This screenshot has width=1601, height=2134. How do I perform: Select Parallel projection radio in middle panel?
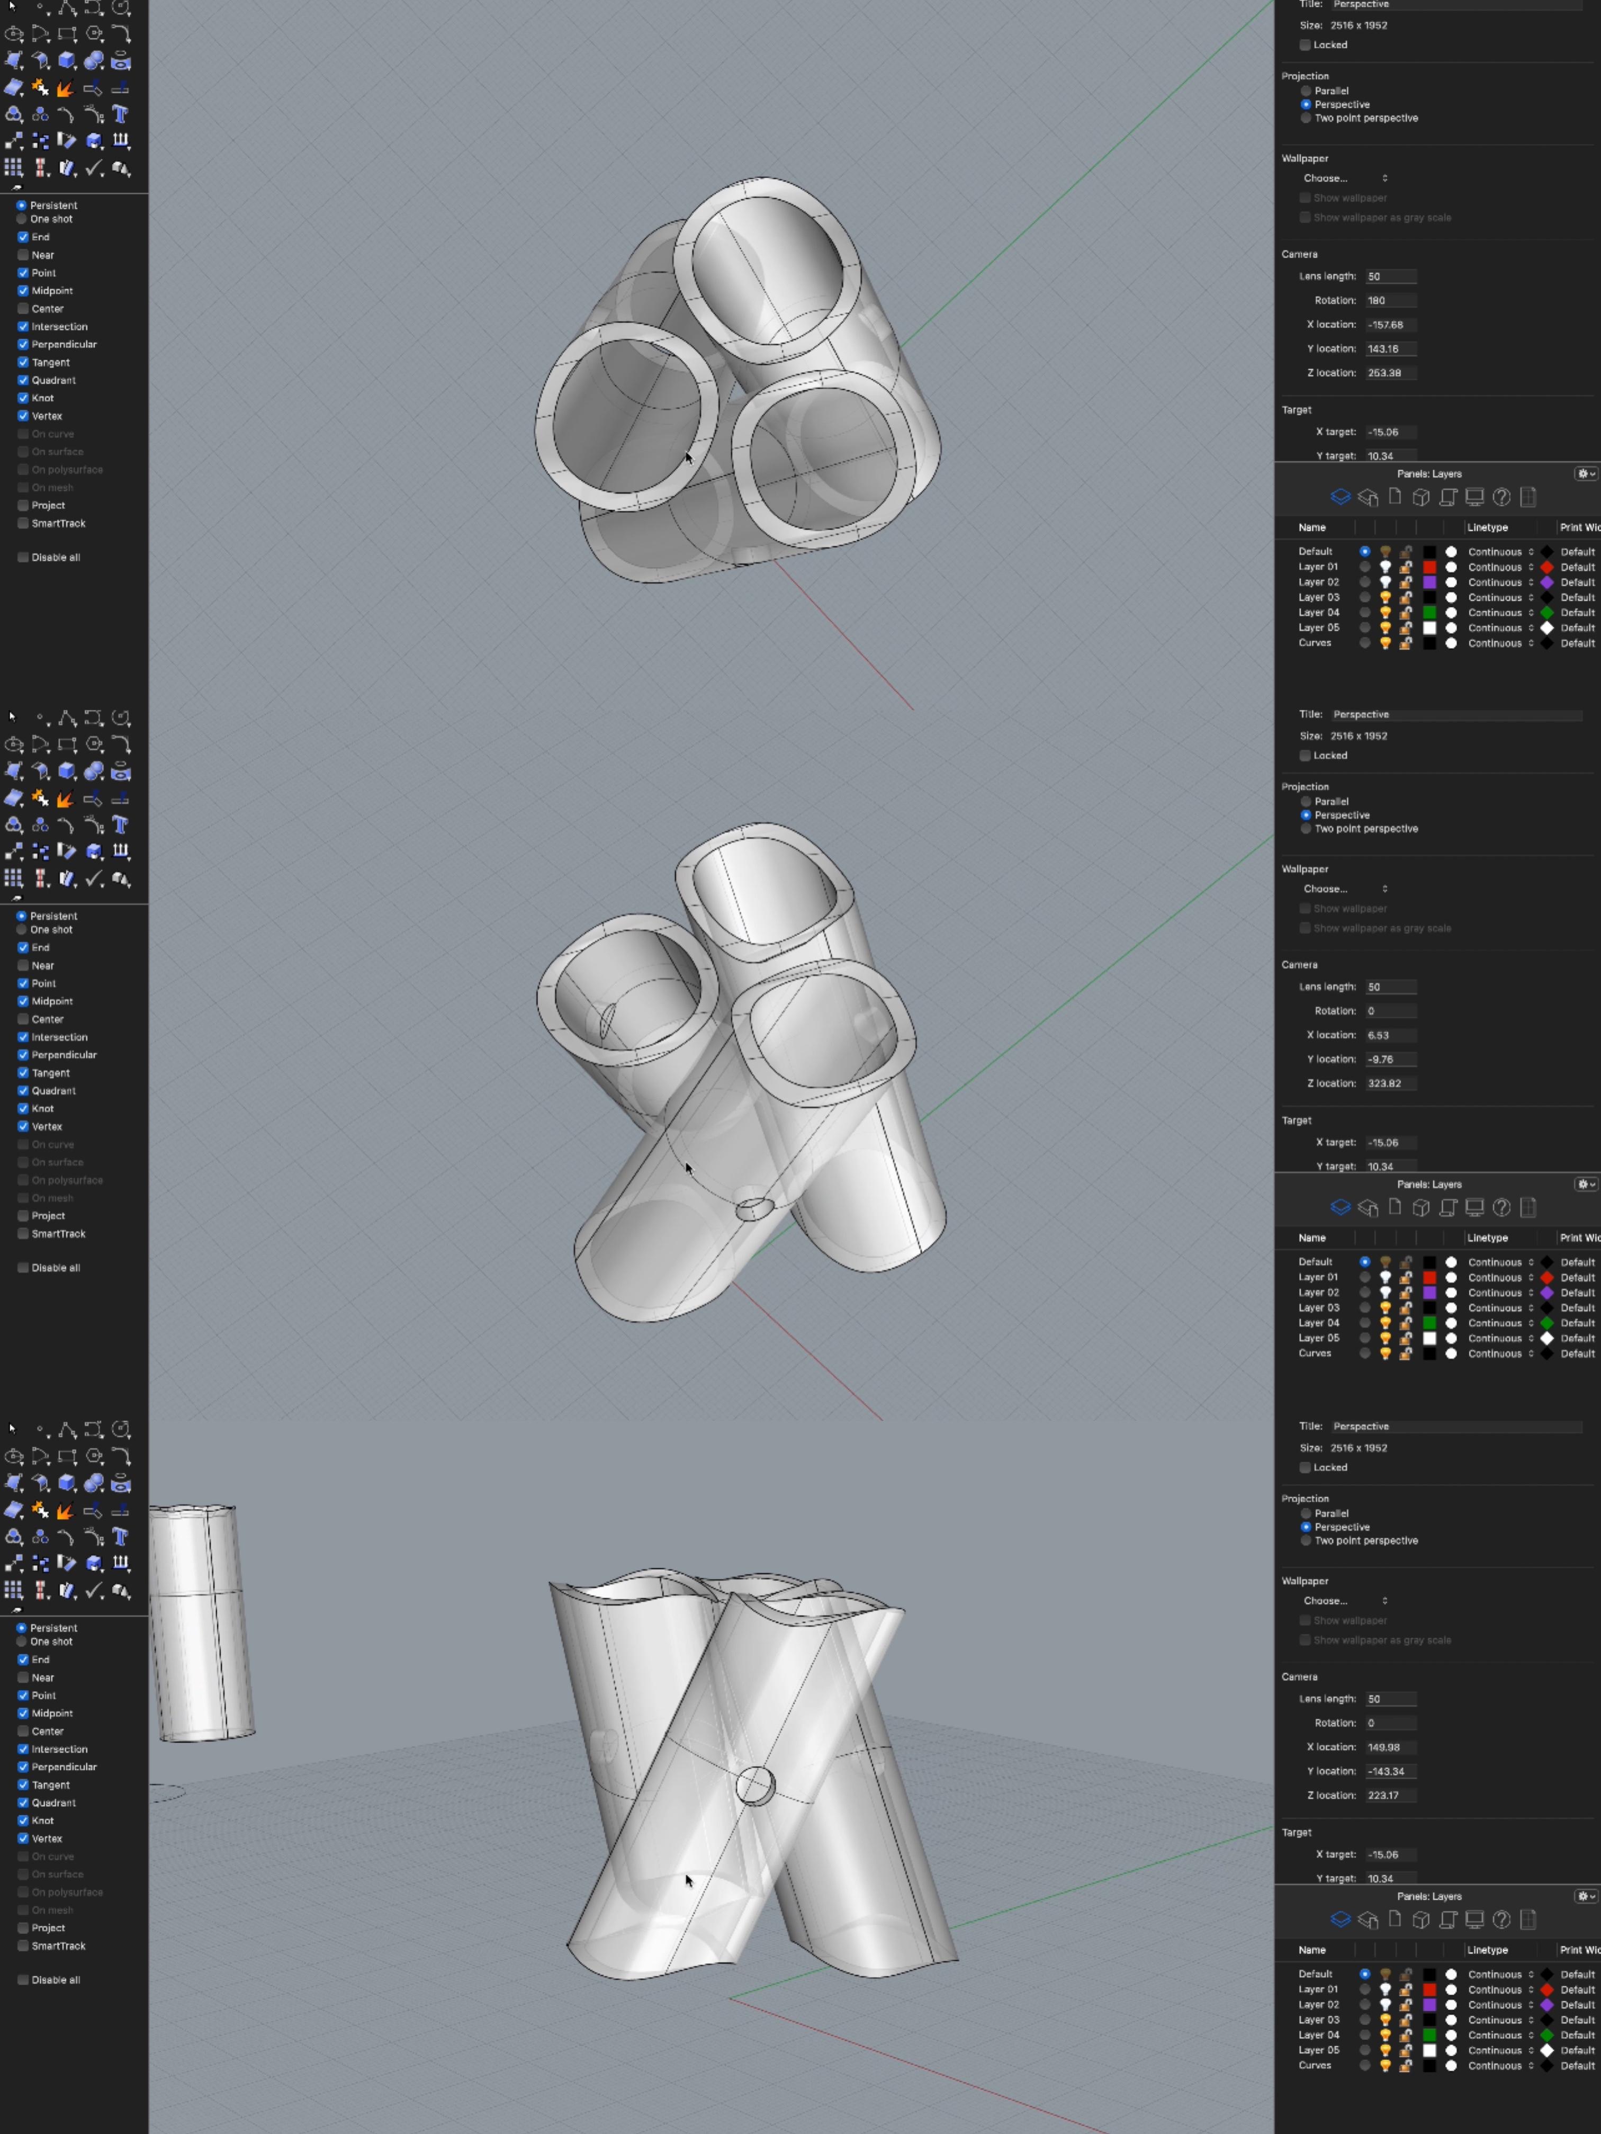coord(1306,802)
